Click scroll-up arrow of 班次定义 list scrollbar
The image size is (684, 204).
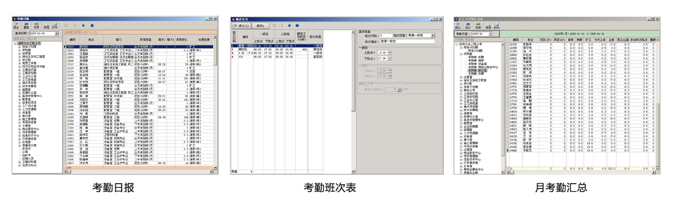(353, 32)
